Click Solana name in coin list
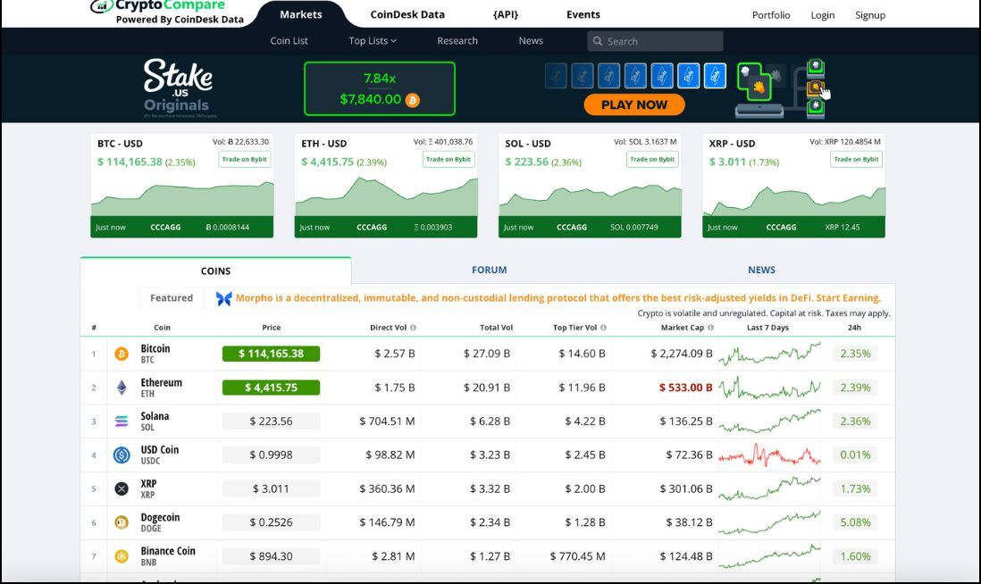981x584 pixels. pos(155,416)
